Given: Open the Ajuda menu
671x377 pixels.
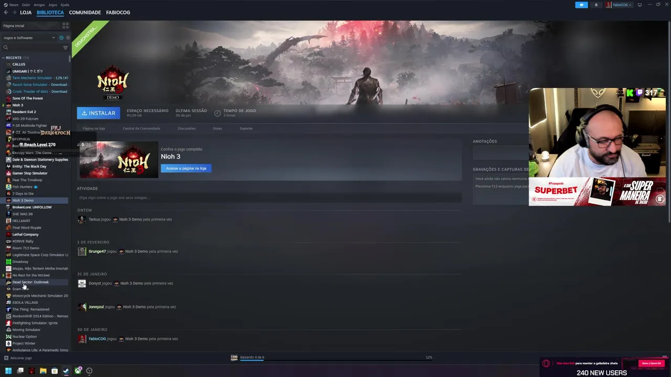Looking at the screenshot, I should click(65, 5).
